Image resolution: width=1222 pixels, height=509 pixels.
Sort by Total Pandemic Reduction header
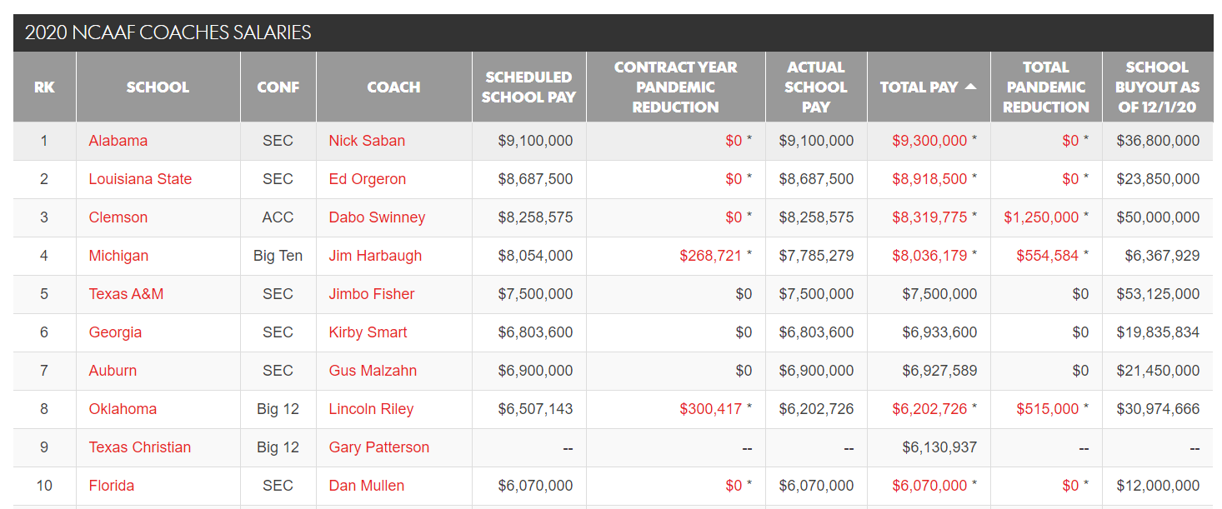(1045, 87)
